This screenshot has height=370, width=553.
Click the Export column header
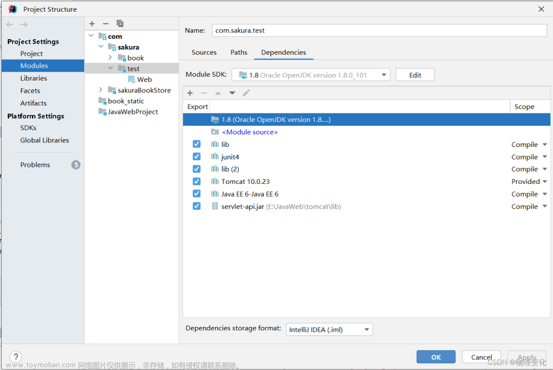(x=197, y=107)
